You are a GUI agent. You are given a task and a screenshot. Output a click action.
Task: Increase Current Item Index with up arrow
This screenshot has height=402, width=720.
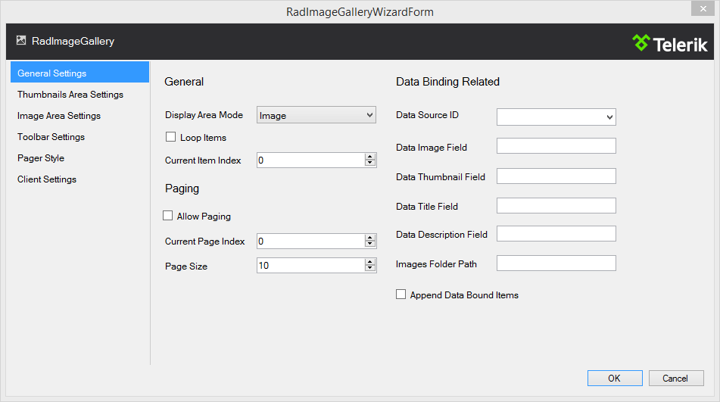(x=370, y=157)
